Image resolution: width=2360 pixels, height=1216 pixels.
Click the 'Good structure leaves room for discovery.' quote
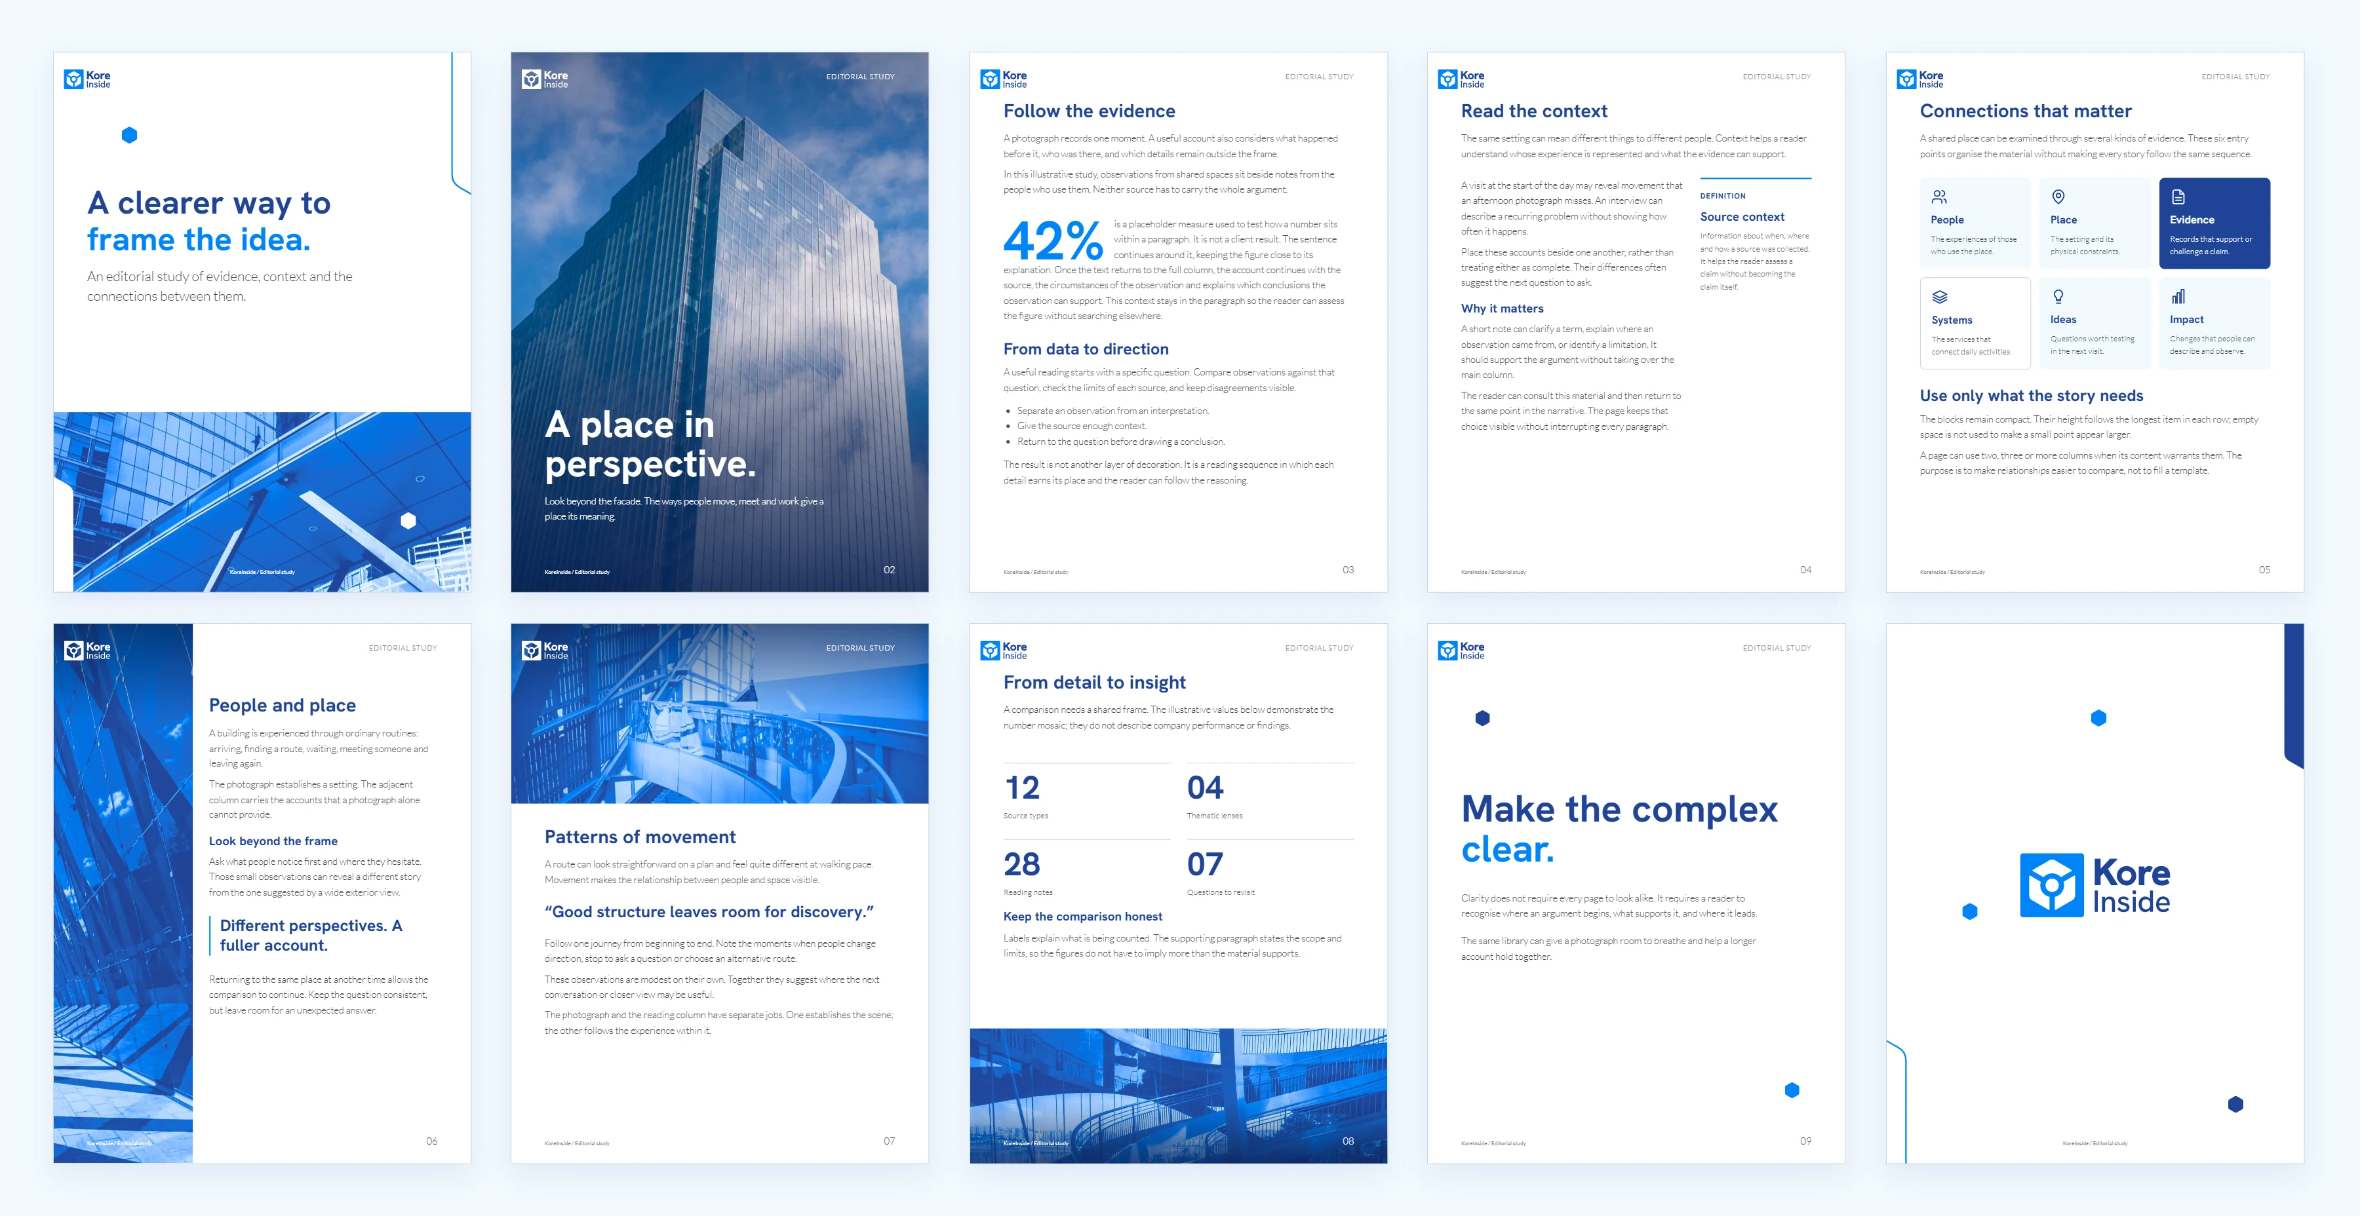[709, 912]
